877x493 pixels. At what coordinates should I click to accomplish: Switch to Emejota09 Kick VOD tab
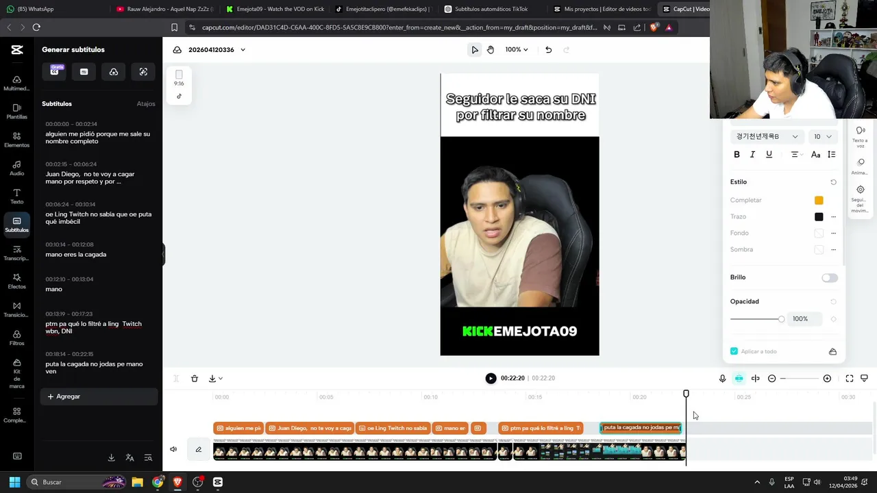pyautogui.click(x=274, y=9)
